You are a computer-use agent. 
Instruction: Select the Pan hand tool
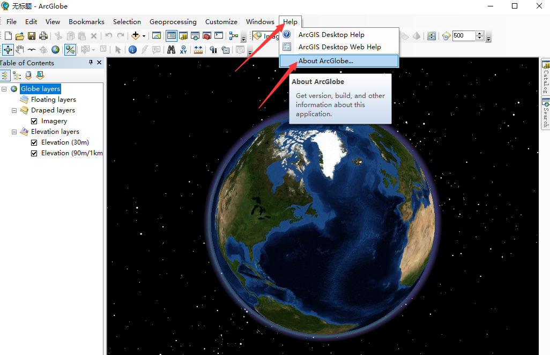point(20,50)
